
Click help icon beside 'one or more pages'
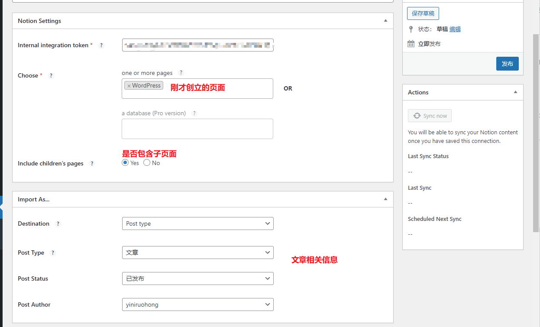tap(181, 73)
